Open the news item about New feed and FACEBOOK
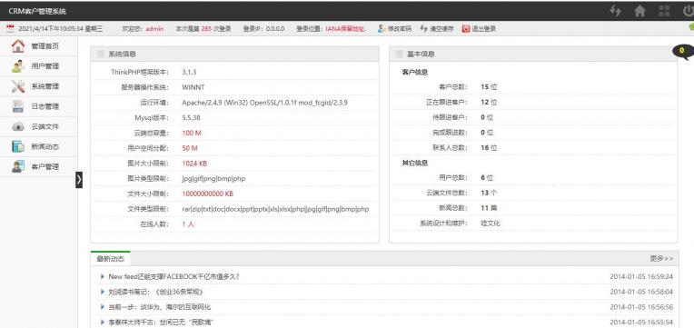 pos(173,276)
